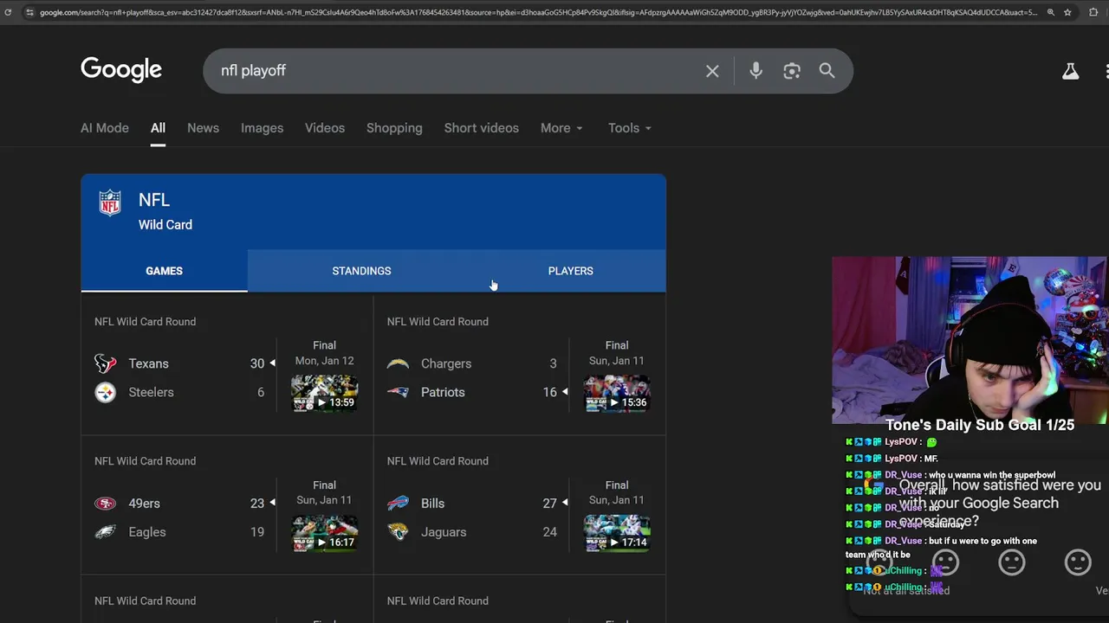This screenshot has width=1109, height=623.
Task: Click the Patriots team logo
Action: tap(398, 392)
